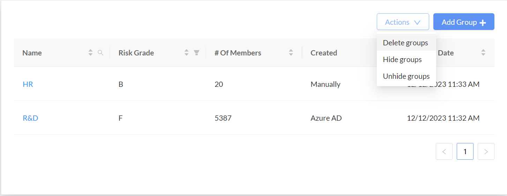
Task: Open the R&D group link
Action: point(30,118)
